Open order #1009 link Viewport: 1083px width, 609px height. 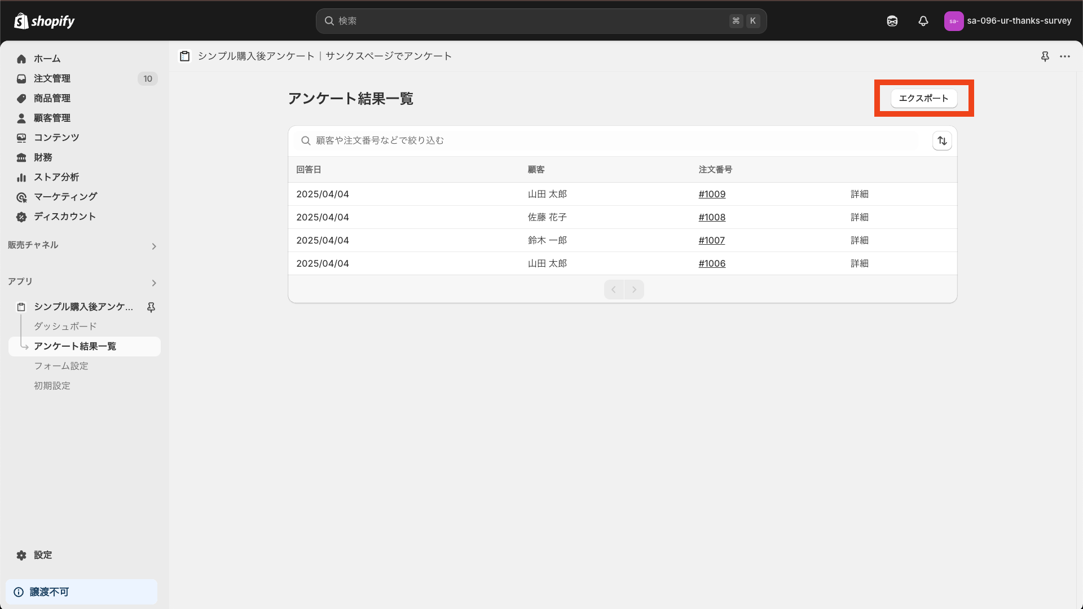711,194
